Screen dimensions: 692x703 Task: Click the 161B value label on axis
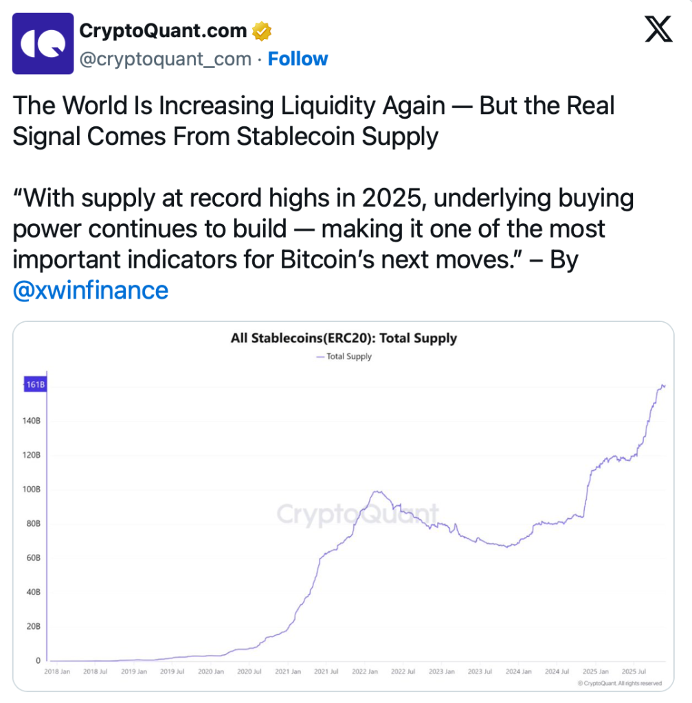(35, 385)
